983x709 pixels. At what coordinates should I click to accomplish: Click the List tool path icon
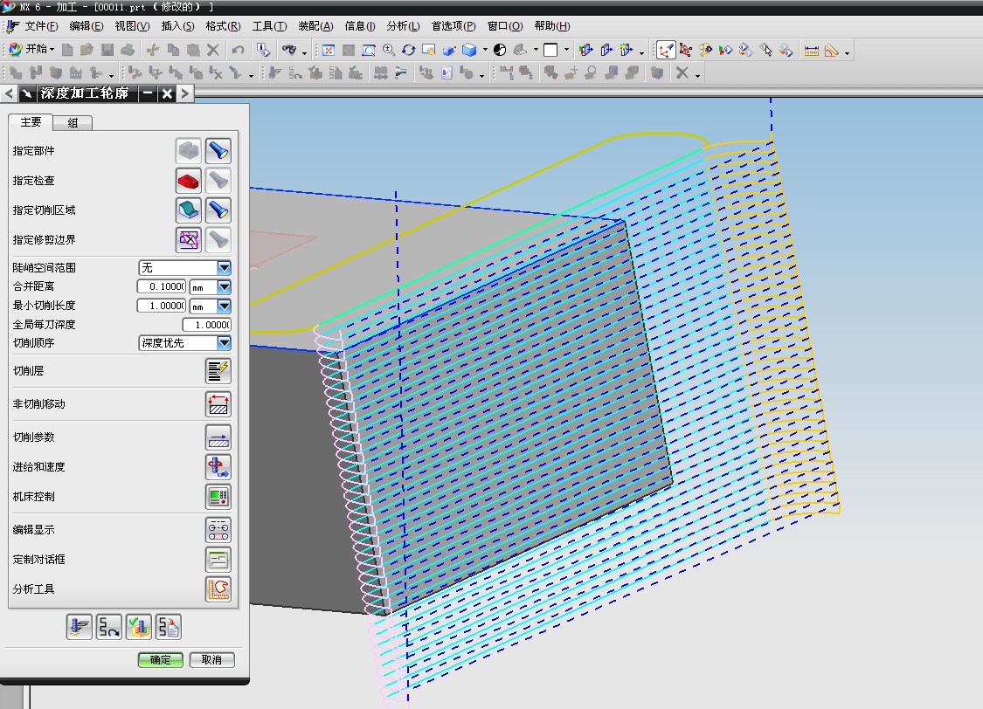coord(168,627)
